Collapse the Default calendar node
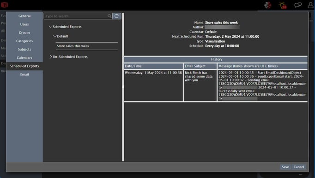 click(55, 36)
